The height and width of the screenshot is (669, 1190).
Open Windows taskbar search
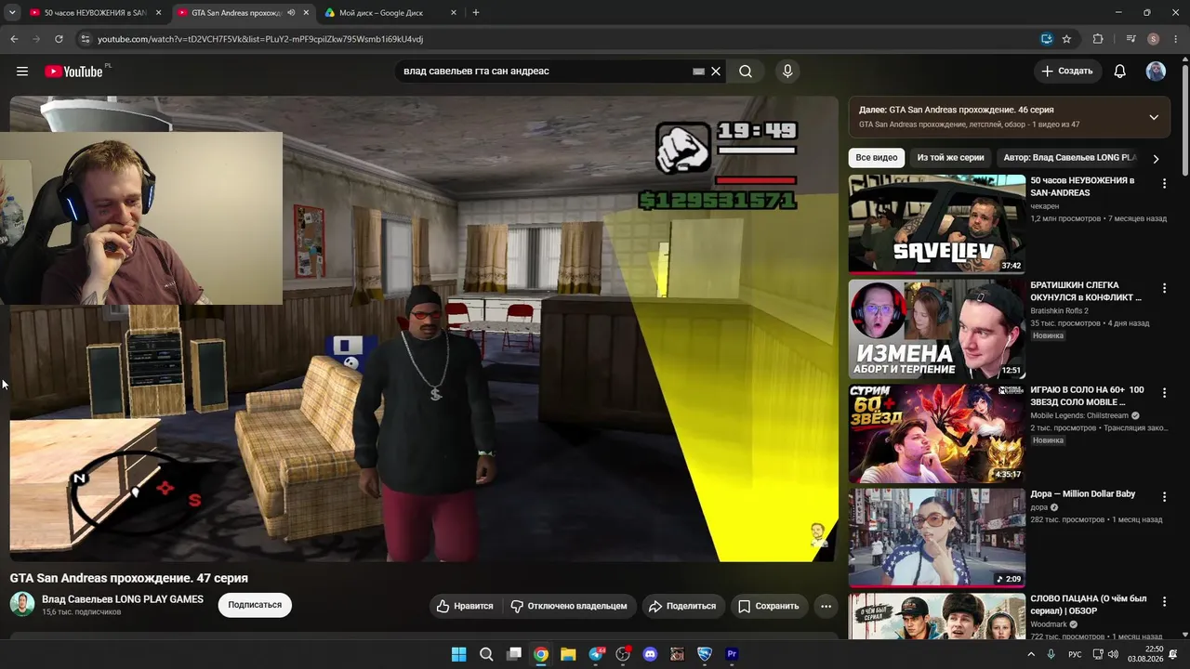(x=486, y=654)
